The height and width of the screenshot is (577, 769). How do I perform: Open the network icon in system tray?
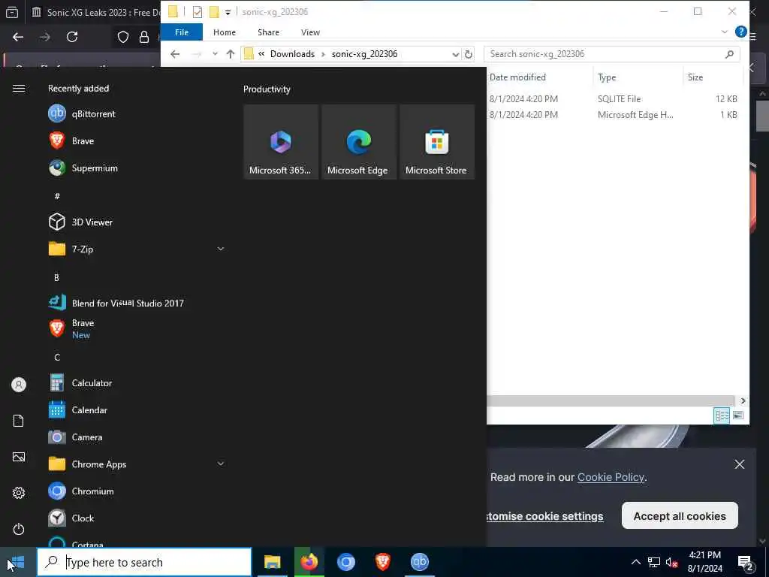(654, 562)
